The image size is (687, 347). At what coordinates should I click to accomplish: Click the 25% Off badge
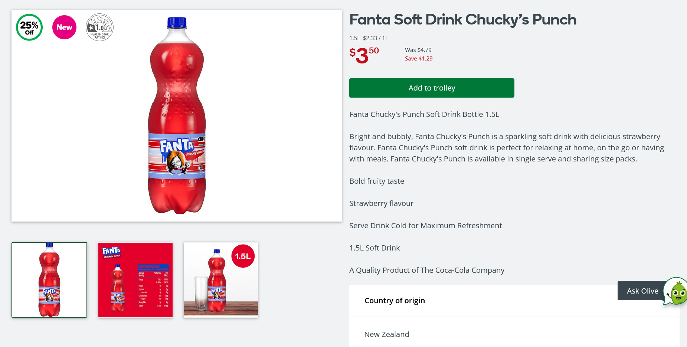(29, 27)
